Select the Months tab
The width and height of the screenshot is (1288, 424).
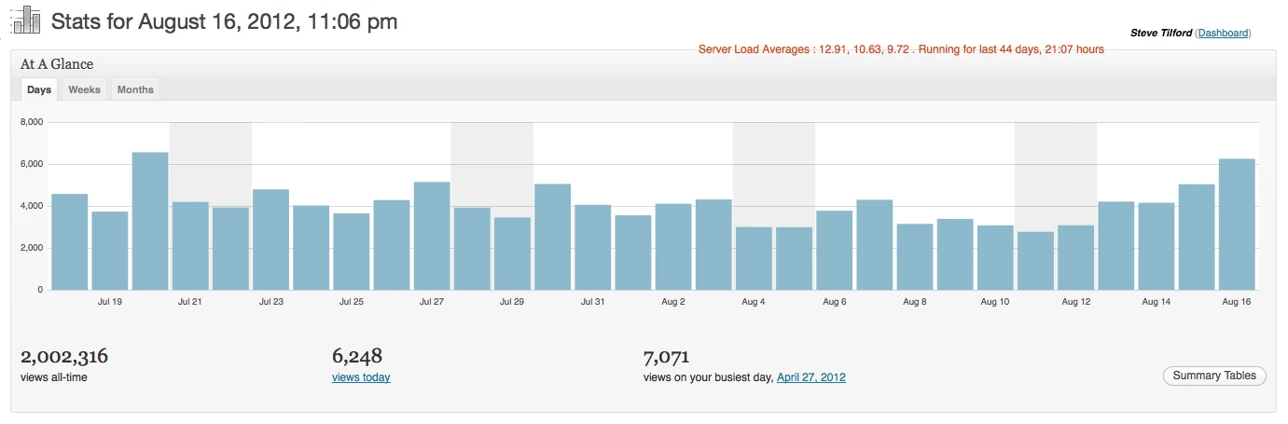click(135, 89)
